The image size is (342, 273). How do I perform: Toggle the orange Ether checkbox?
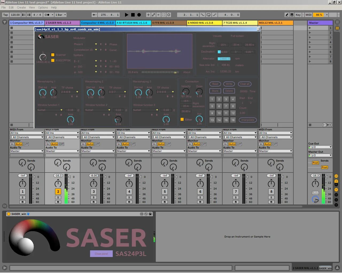pyautogui.click(x=182, y=119)
